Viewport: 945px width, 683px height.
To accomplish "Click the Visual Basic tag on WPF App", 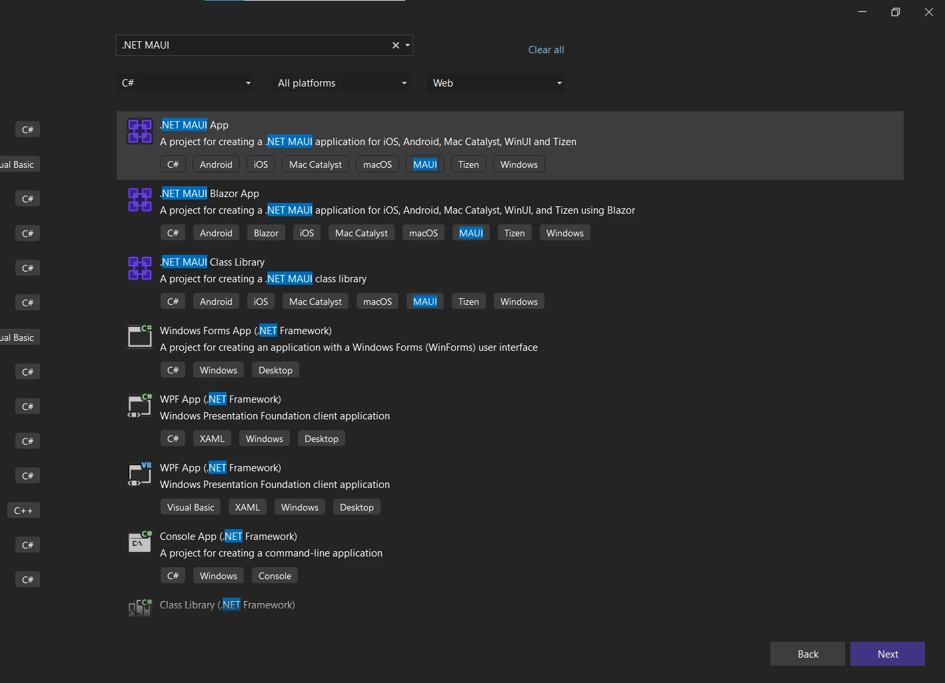I will (191, 507).
